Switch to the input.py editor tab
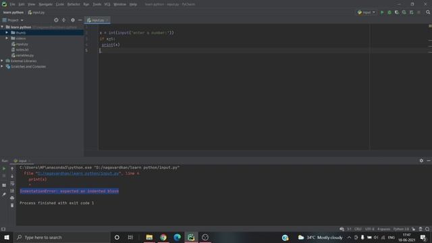 point(97,20)
